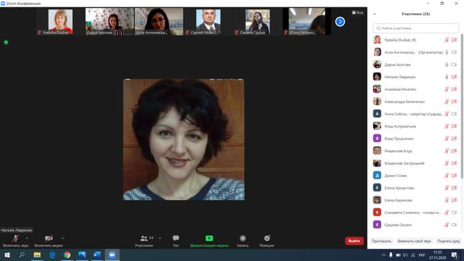Click muted microphone icon for Natalia Dudiak
Screen dimensions: 464x261
click(x=447, y=40)
